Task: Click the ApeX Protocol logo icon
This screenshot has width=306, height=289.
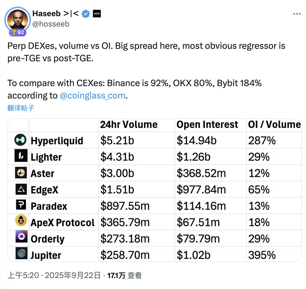Action: click(x=20, y=221)
